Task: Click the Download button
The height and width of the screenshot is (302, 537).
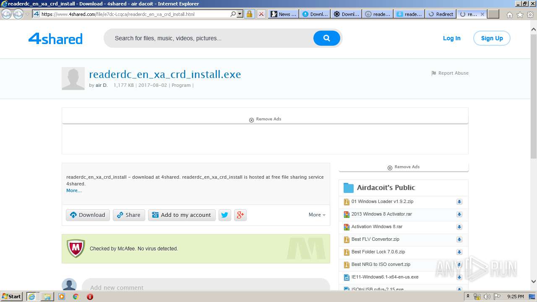Action: [x=88, y=215]
